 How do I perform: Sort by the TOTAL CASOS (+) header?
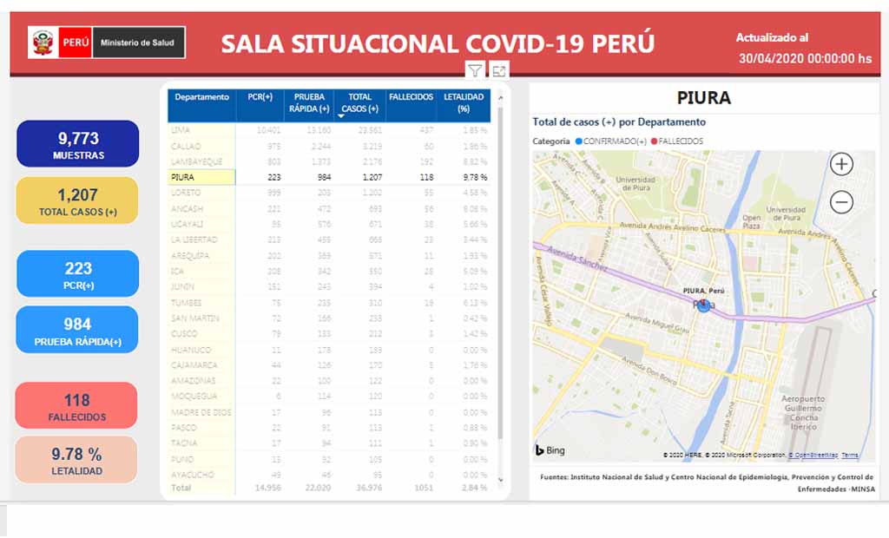pos(360,106)
